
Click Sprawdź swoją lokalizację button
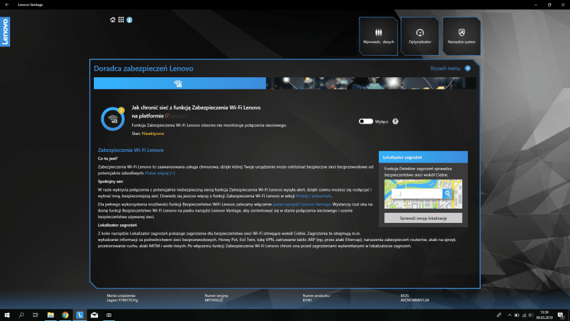423,218
